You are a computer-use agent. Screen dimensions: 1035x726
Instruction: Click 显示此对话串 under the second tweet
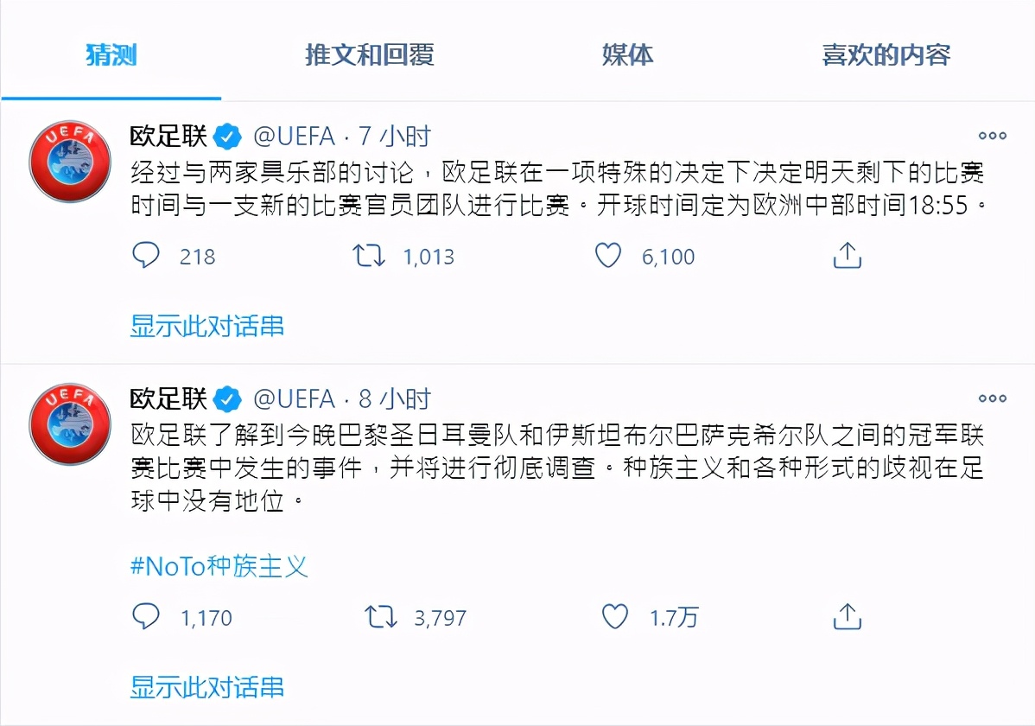(206, 688)
